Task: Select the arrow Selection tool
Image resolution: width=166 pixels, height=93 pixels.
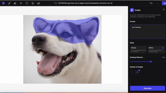Action: pos(21,3)
